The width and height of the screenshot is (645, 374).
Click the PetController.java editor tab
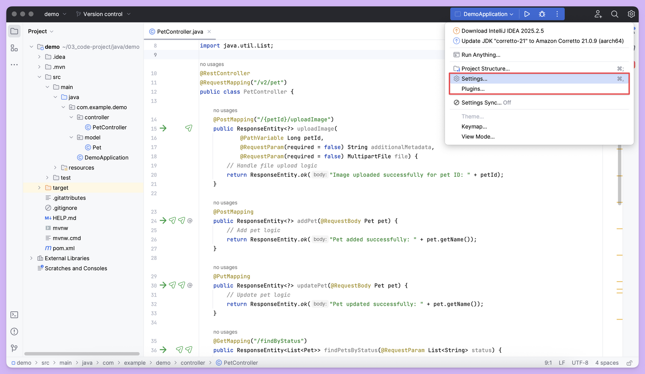point(180,31)
